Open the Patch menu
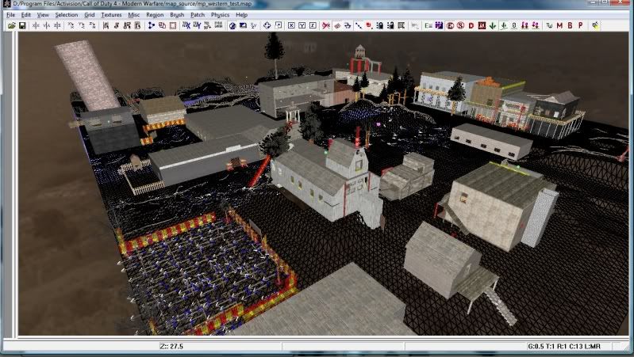The width and height of the screenshot is (634, 357). tap(198, 15)
